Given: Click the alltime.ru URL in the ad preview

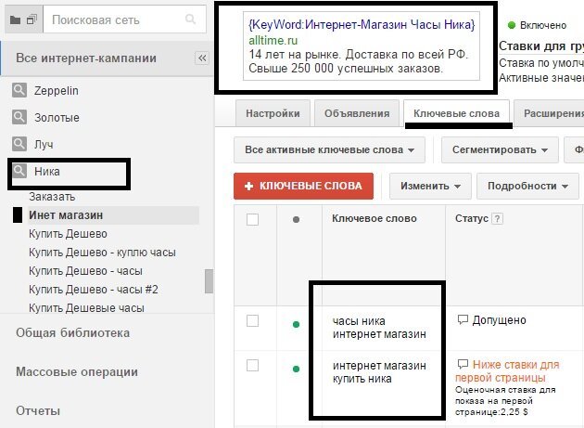Looking at the screenshot, I should tap(273, 40).
